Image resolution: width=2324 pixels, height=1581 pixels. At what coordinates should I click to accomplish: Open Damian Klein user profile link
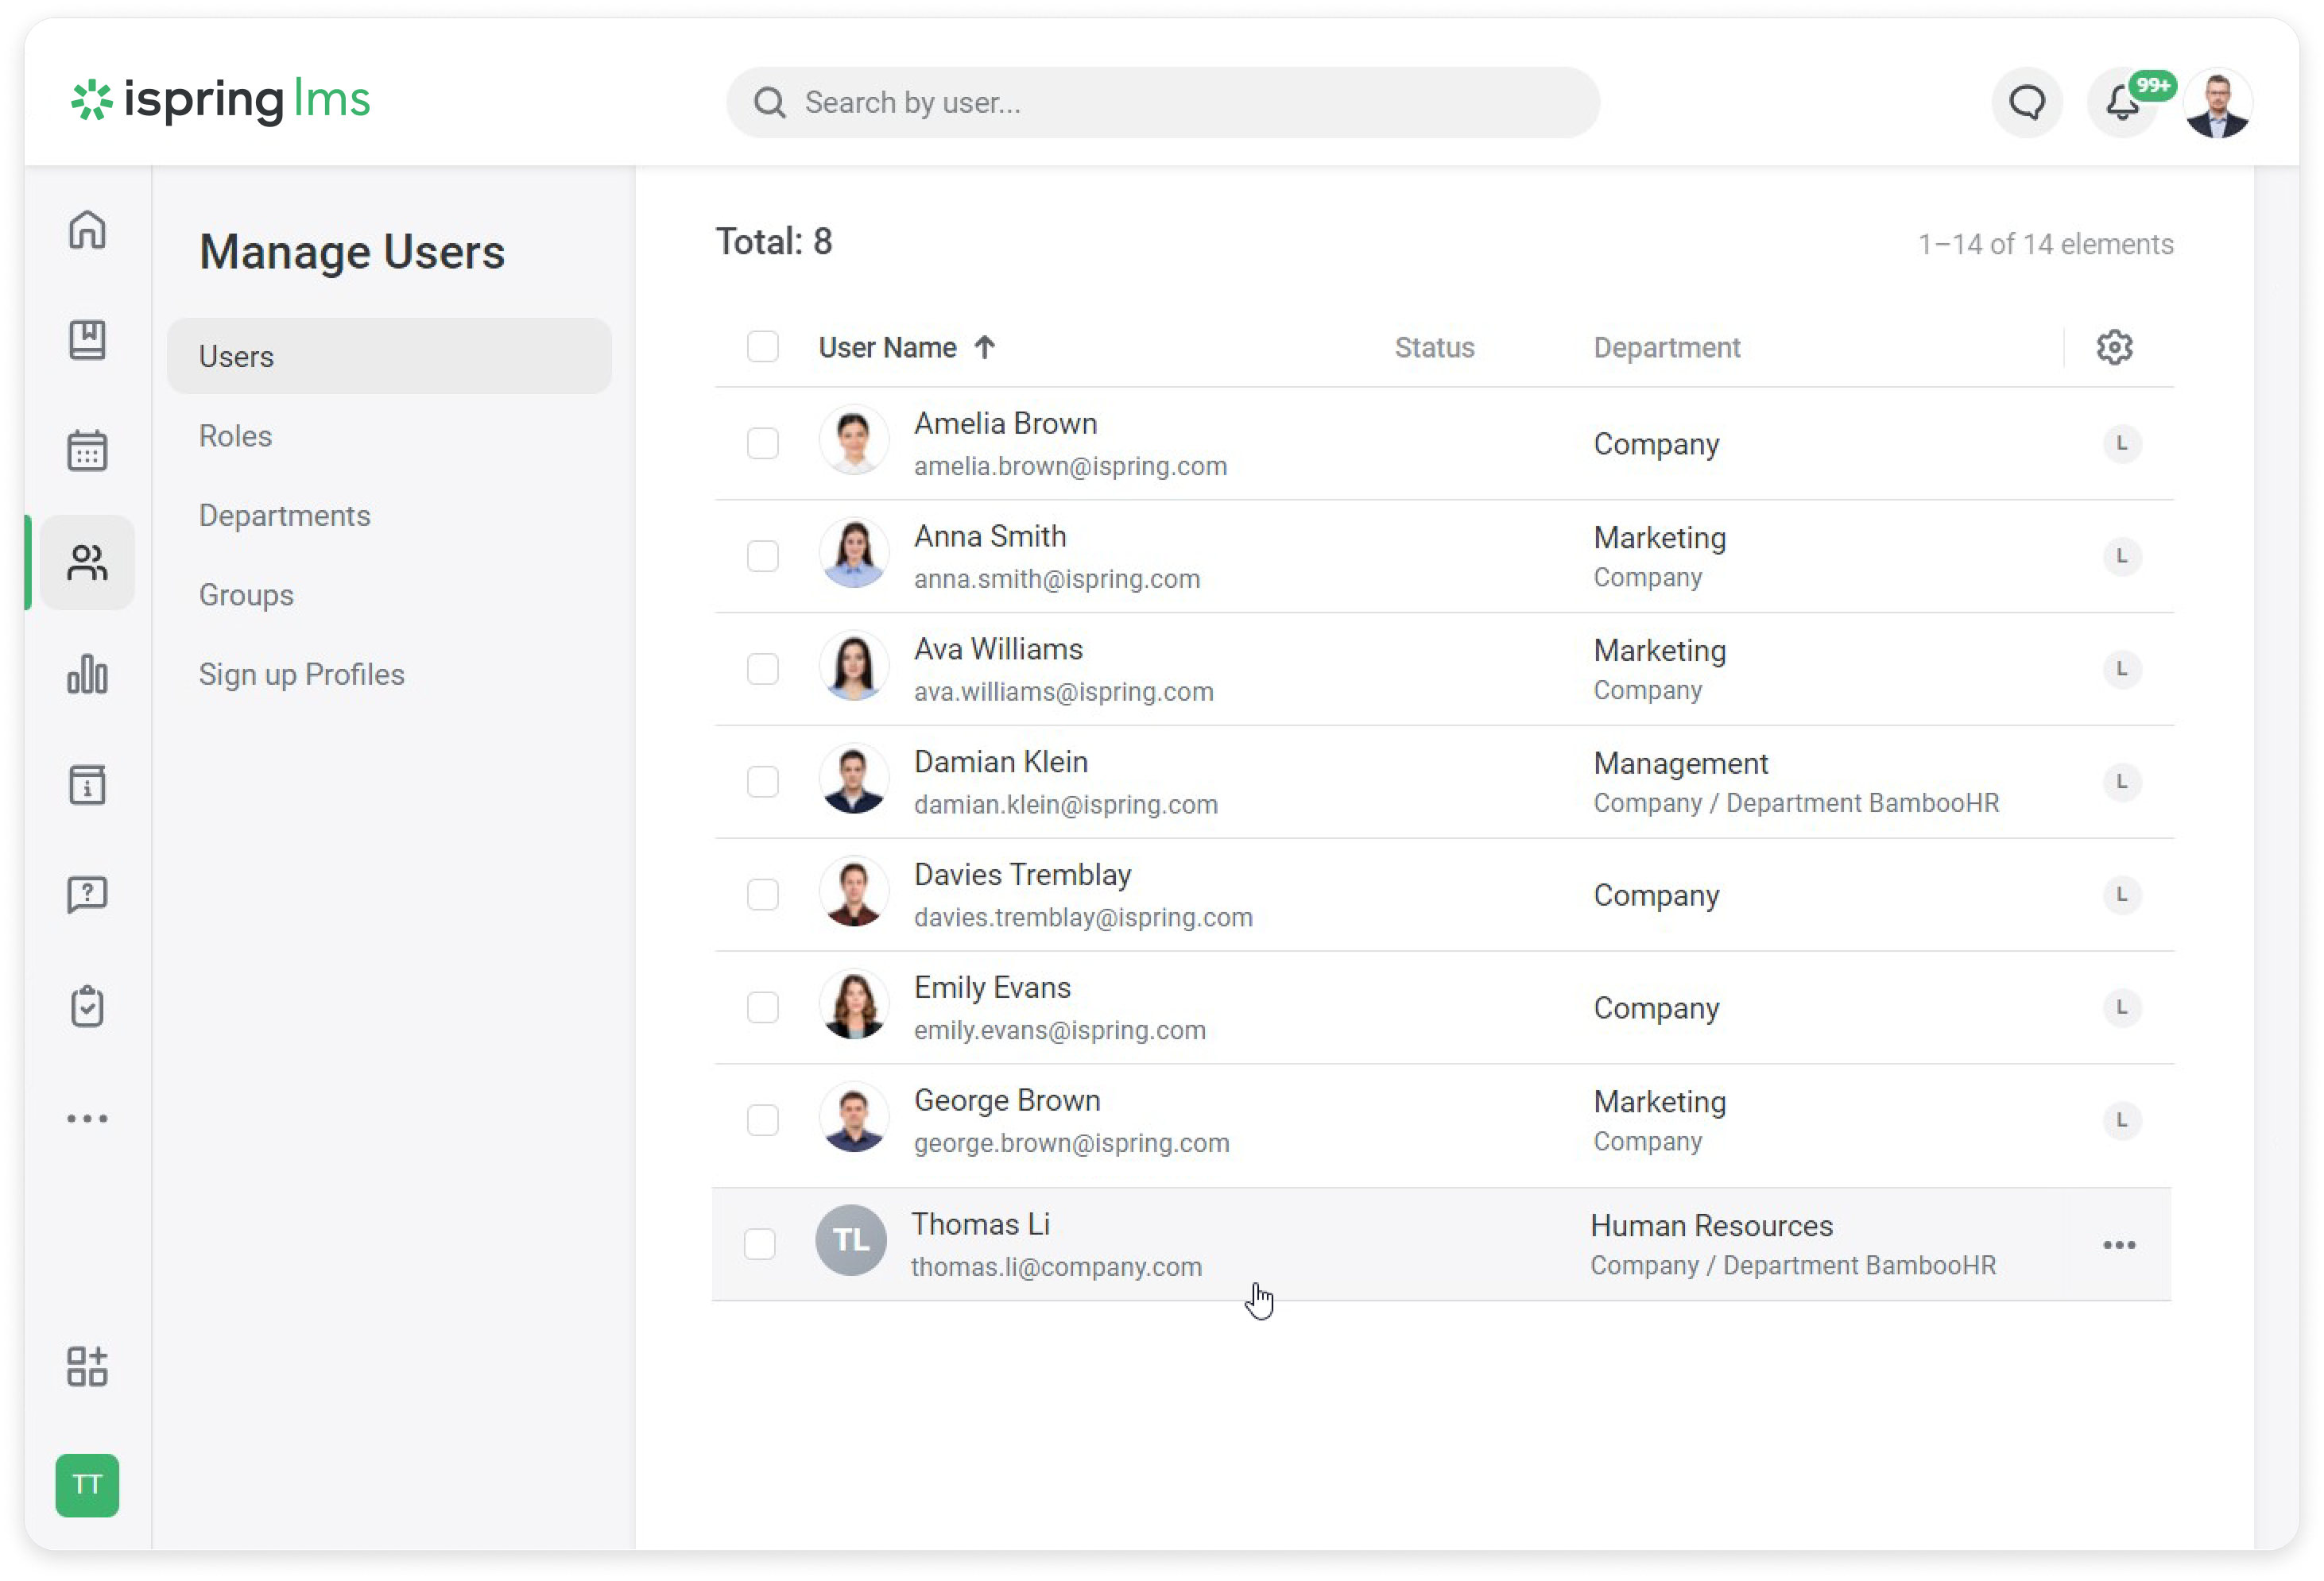click(1000, 763)
